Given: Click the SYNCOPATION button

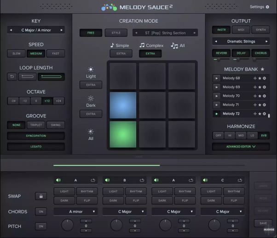Looking at the screenshot, I should (36, 136).
